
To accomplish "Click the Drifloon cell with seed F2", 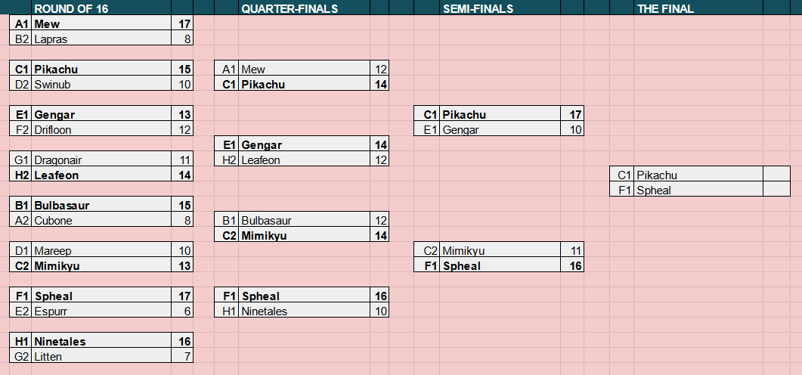I will pyautogui.click(x=101, y=130).
